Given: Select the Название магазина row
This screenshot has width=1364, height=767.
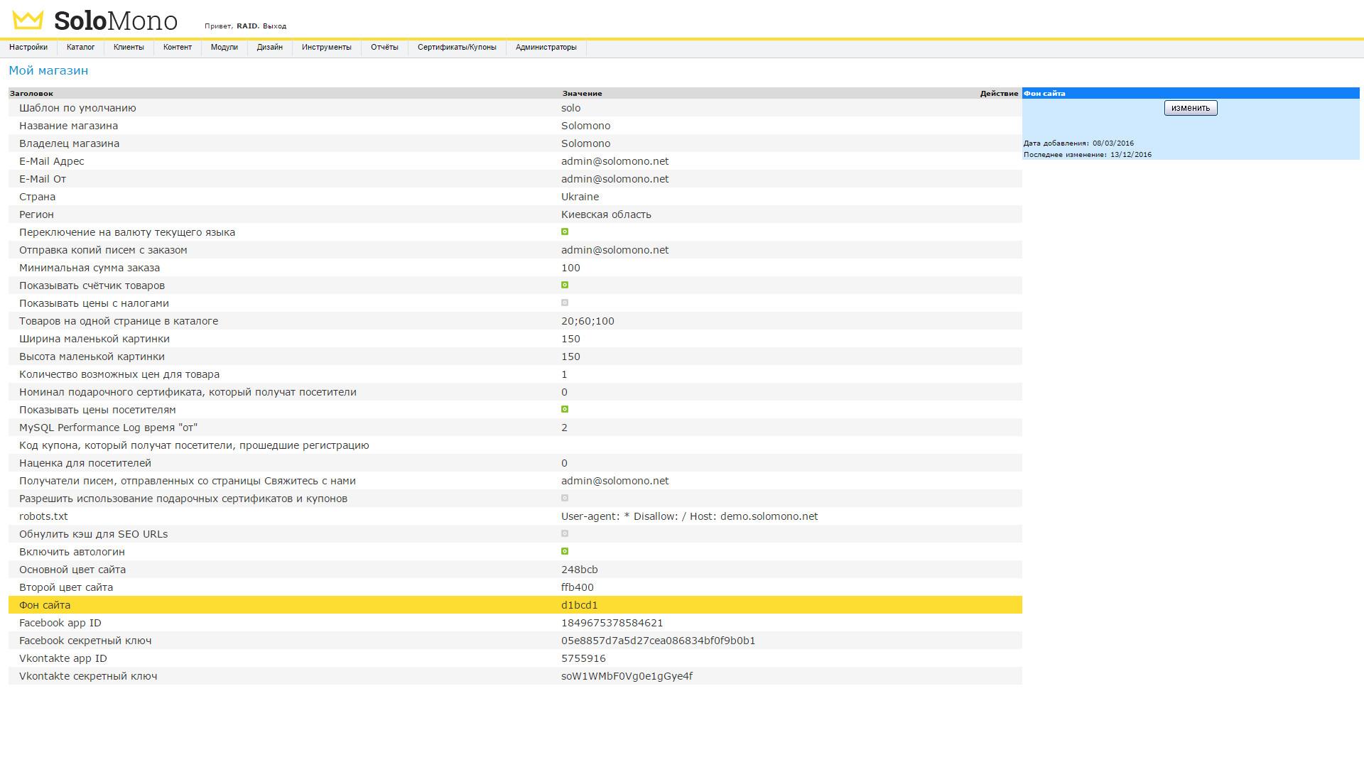Looking at the screenshot, I should (x=515, y=126).
